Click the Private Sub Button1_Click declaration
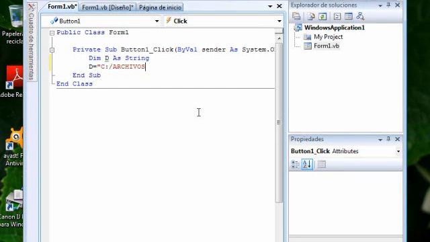The width and height of the screenshot is (430, 242). tap(173, 50)
